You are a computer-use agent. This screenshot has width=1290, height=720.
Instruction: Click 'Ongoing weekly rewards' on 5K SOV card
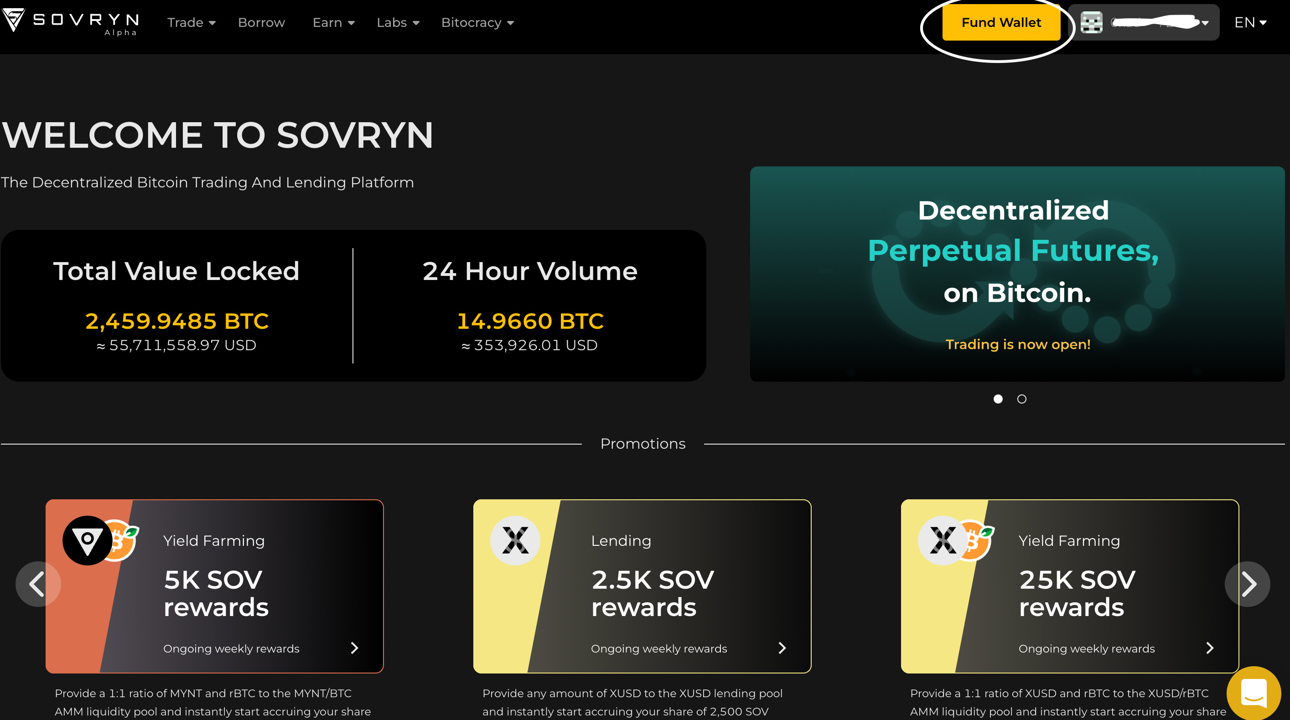(231, 648)
